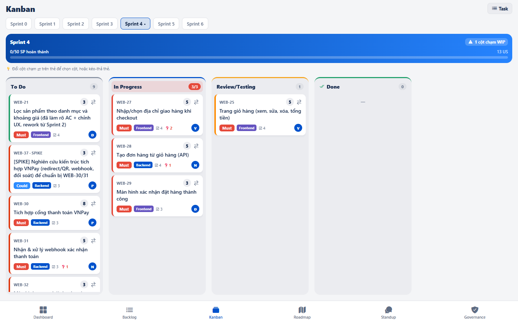The width and height of the screenshot is (518, 324).
Task: Switch to the Sprint 1 tab
Action: tap(47, 24)
